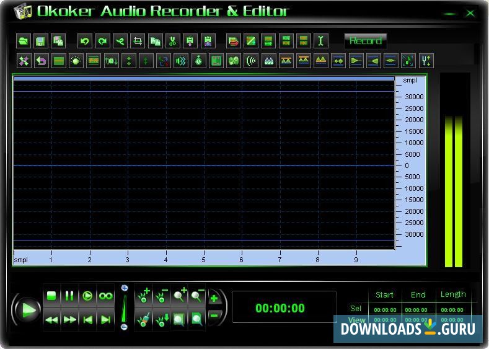Screen dimensions: 489x349
Task: Rewind the audio
Action: click(x=51, y=320)
